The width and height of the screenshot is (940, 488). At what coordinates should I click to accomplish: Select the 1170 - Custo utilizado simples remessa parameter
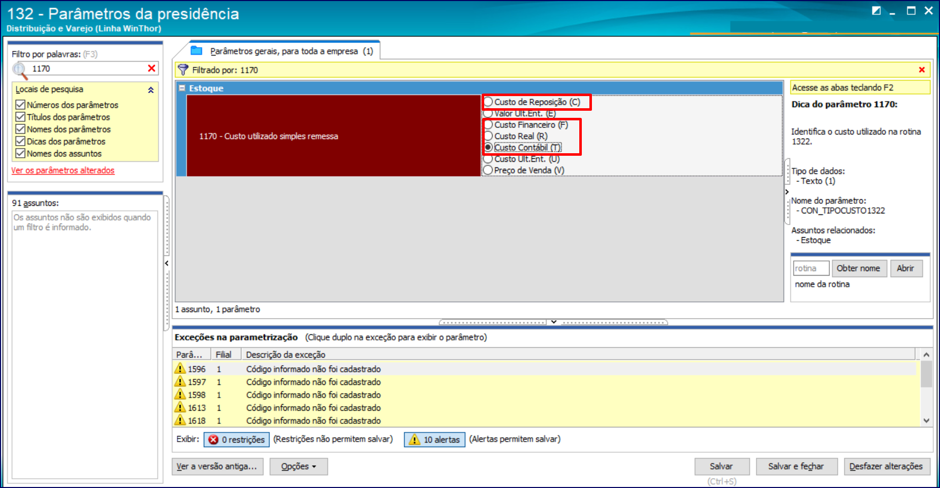click(333, 136)
